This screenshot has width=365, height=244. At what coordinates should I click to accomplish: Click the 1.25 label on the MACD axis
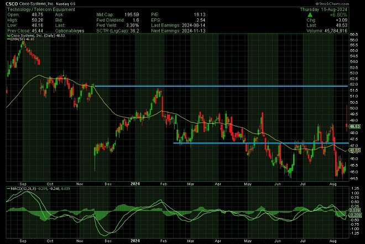tap(356, 188)
